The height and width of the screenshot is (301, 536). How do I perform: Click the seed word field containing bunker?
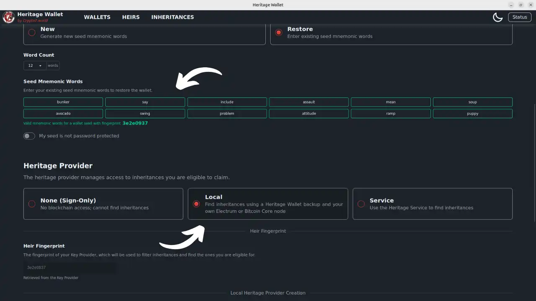tap(63, 102)
